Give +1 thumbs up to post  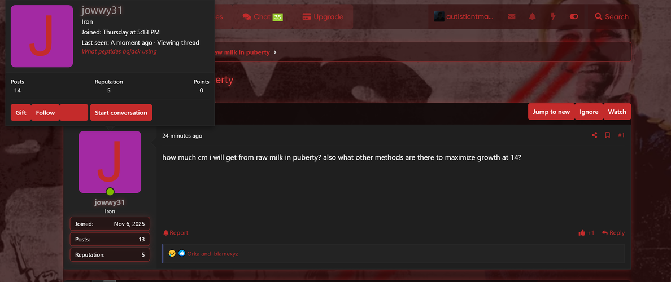pyautogui.click(x=586, y=233)
